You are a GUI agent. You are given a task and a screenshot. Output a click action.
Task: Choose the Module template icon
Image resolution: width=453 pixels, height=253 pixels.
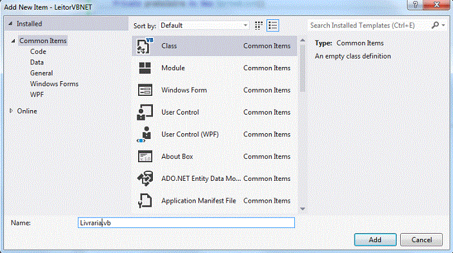tap(145, 68)
